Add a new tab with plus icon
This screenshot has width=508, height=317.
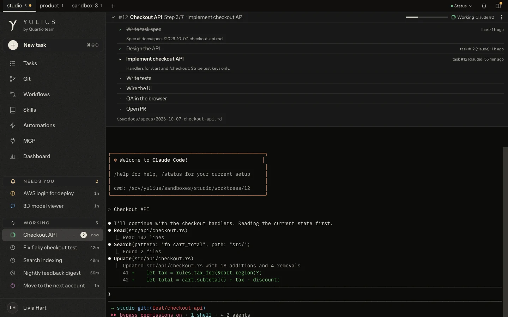tap(113, 6)
